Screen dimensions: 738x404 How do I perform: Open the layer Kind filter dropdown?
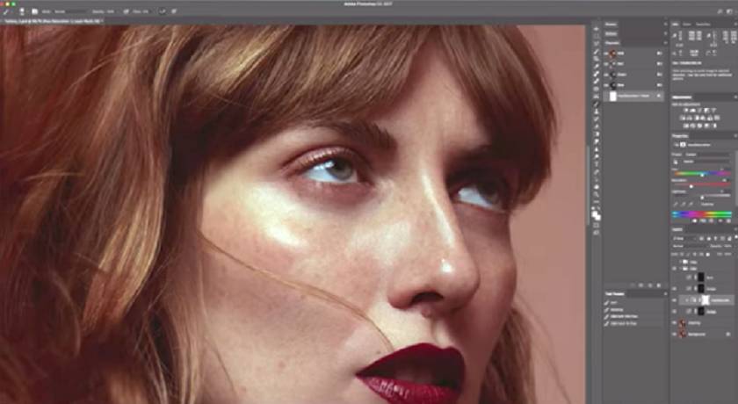pyautogui.click(x=684, y=239)
